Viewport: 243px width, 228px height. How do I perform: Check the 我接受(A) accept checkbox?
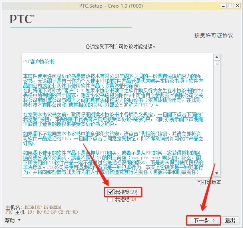[110, 192]
